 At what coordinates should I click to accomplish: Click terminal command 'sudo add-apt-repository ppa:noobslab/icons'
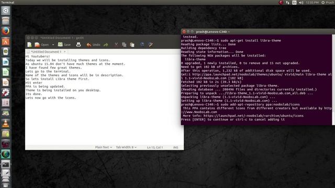[x=260, y=104]
